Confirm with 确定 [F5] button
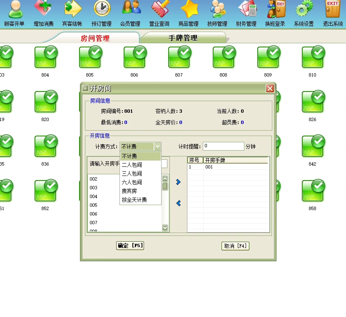Viewport: 346px width, 317px height. tap(130, 245)
